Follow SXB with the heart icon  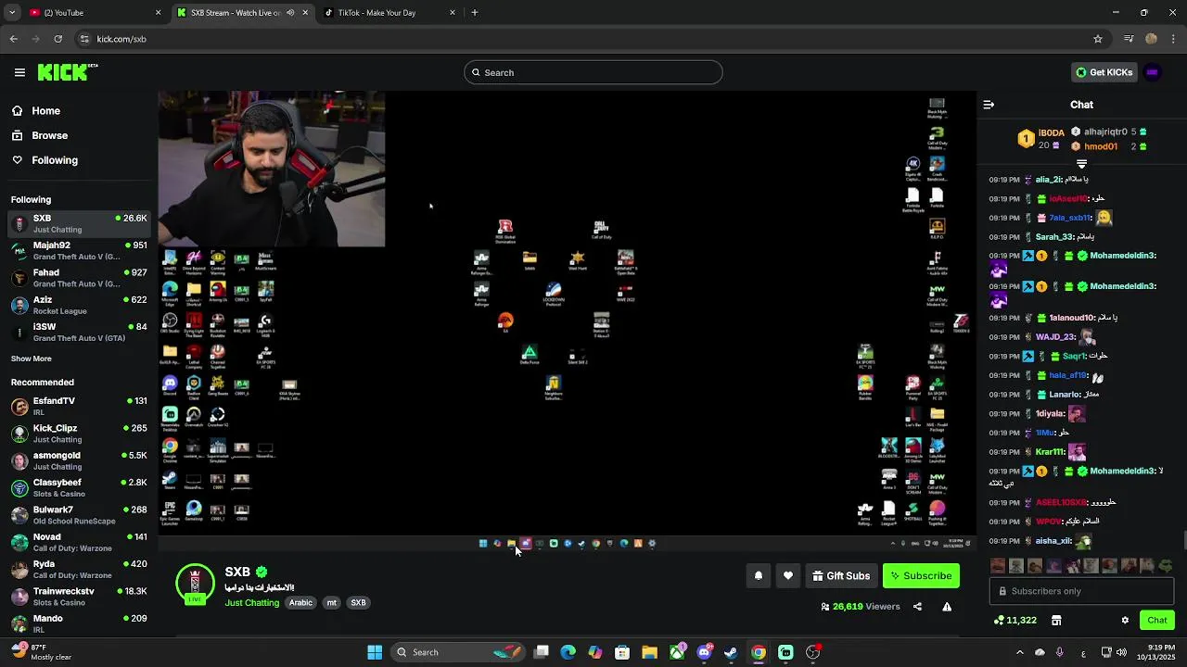point(788,576)
